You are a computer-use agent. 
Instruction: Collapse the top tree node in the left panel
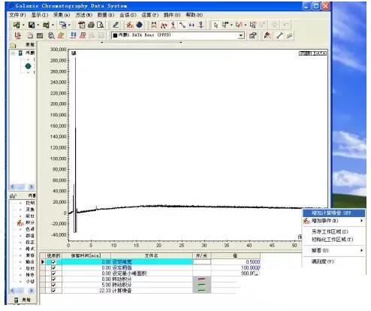13,53
